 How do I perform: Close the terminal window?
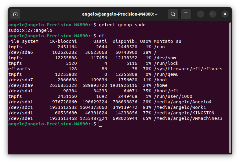(x=225, y=14)
